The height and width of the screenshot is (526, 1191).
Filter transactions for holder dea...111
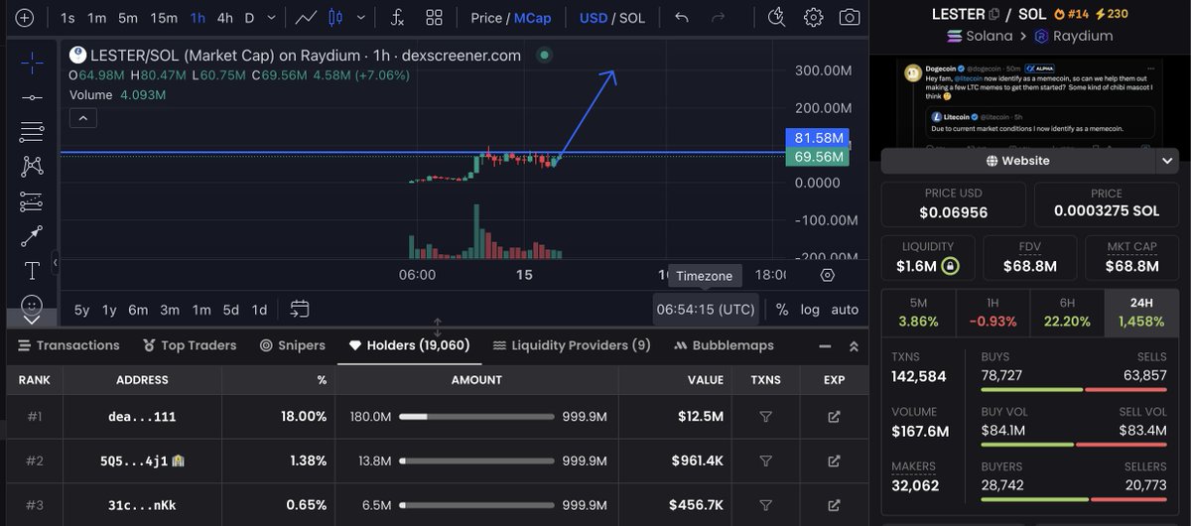click(765, 417)
